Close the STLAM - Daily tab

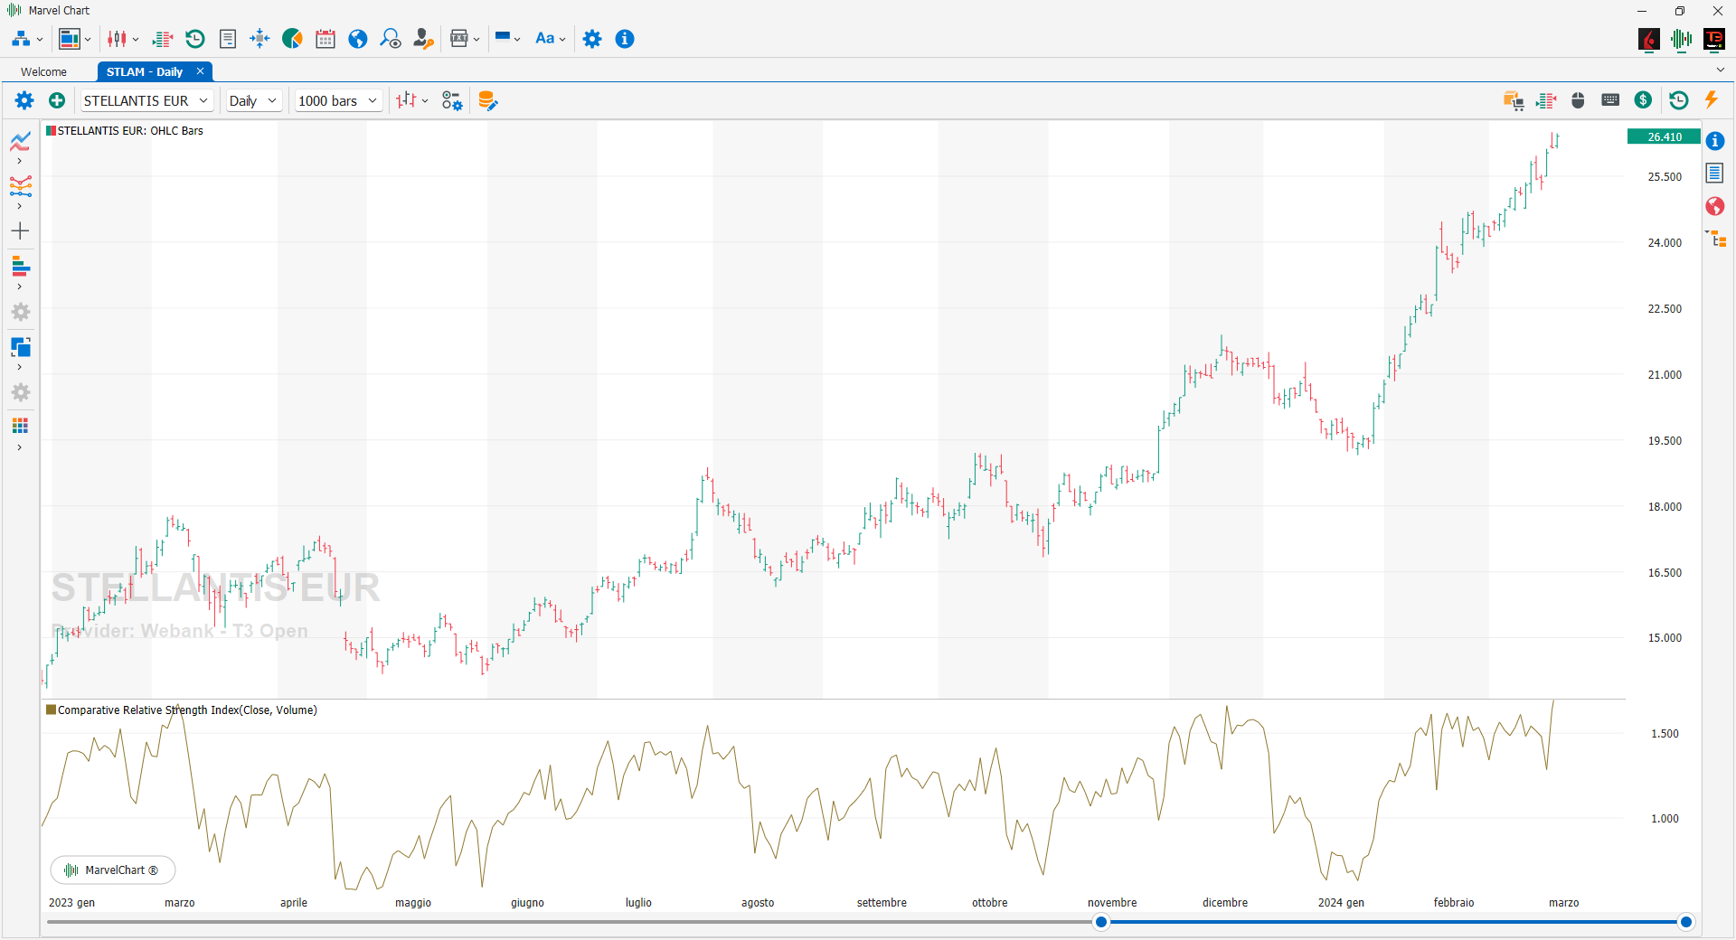pyautogui.click(x=201, y=71)
